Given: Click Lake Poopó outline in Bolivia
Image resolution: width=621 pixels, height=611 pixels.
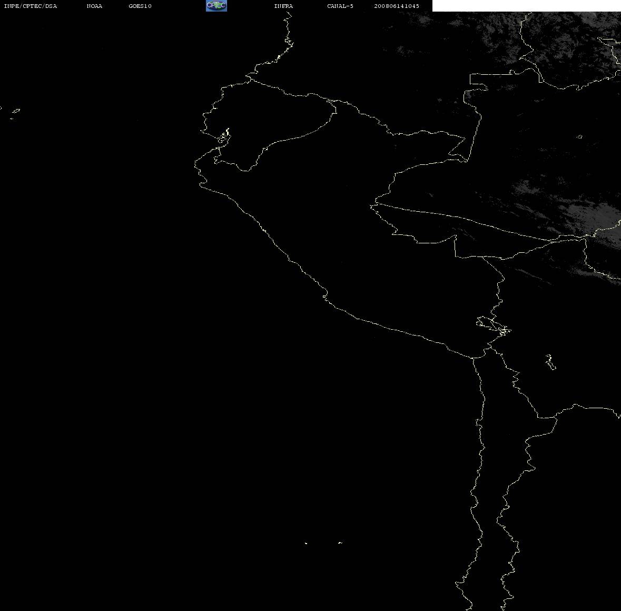Looking at the screenshot, I should (x=550, y=362).
